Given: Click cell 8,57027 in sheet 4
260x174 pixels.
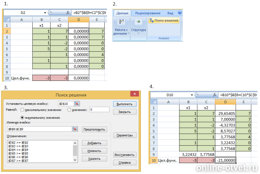Looking at the screenshot, I should [x=226, y=131].
